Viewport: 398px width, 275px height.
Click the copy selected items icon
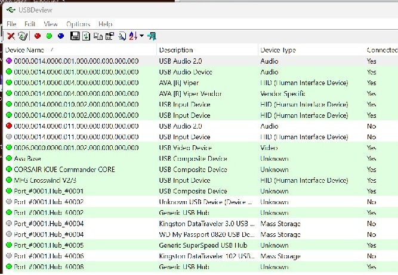coord(98,36)
